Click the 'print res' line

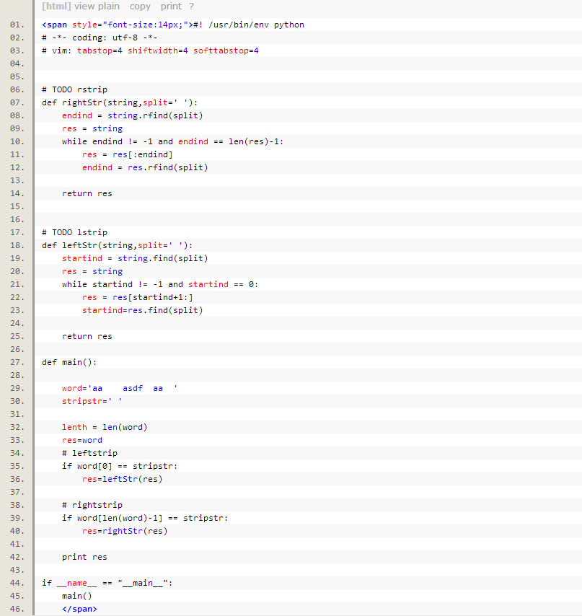84,556
